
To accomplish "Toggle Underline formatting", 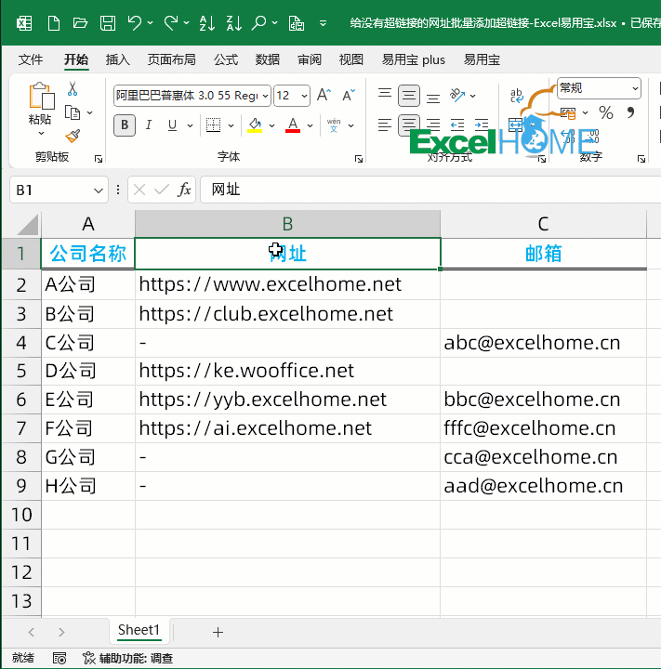I will pos(173,125).
